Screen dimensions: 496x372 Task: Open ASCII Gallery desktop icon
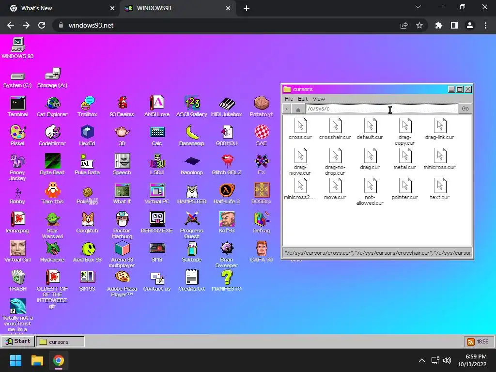[x=192, y=107]
